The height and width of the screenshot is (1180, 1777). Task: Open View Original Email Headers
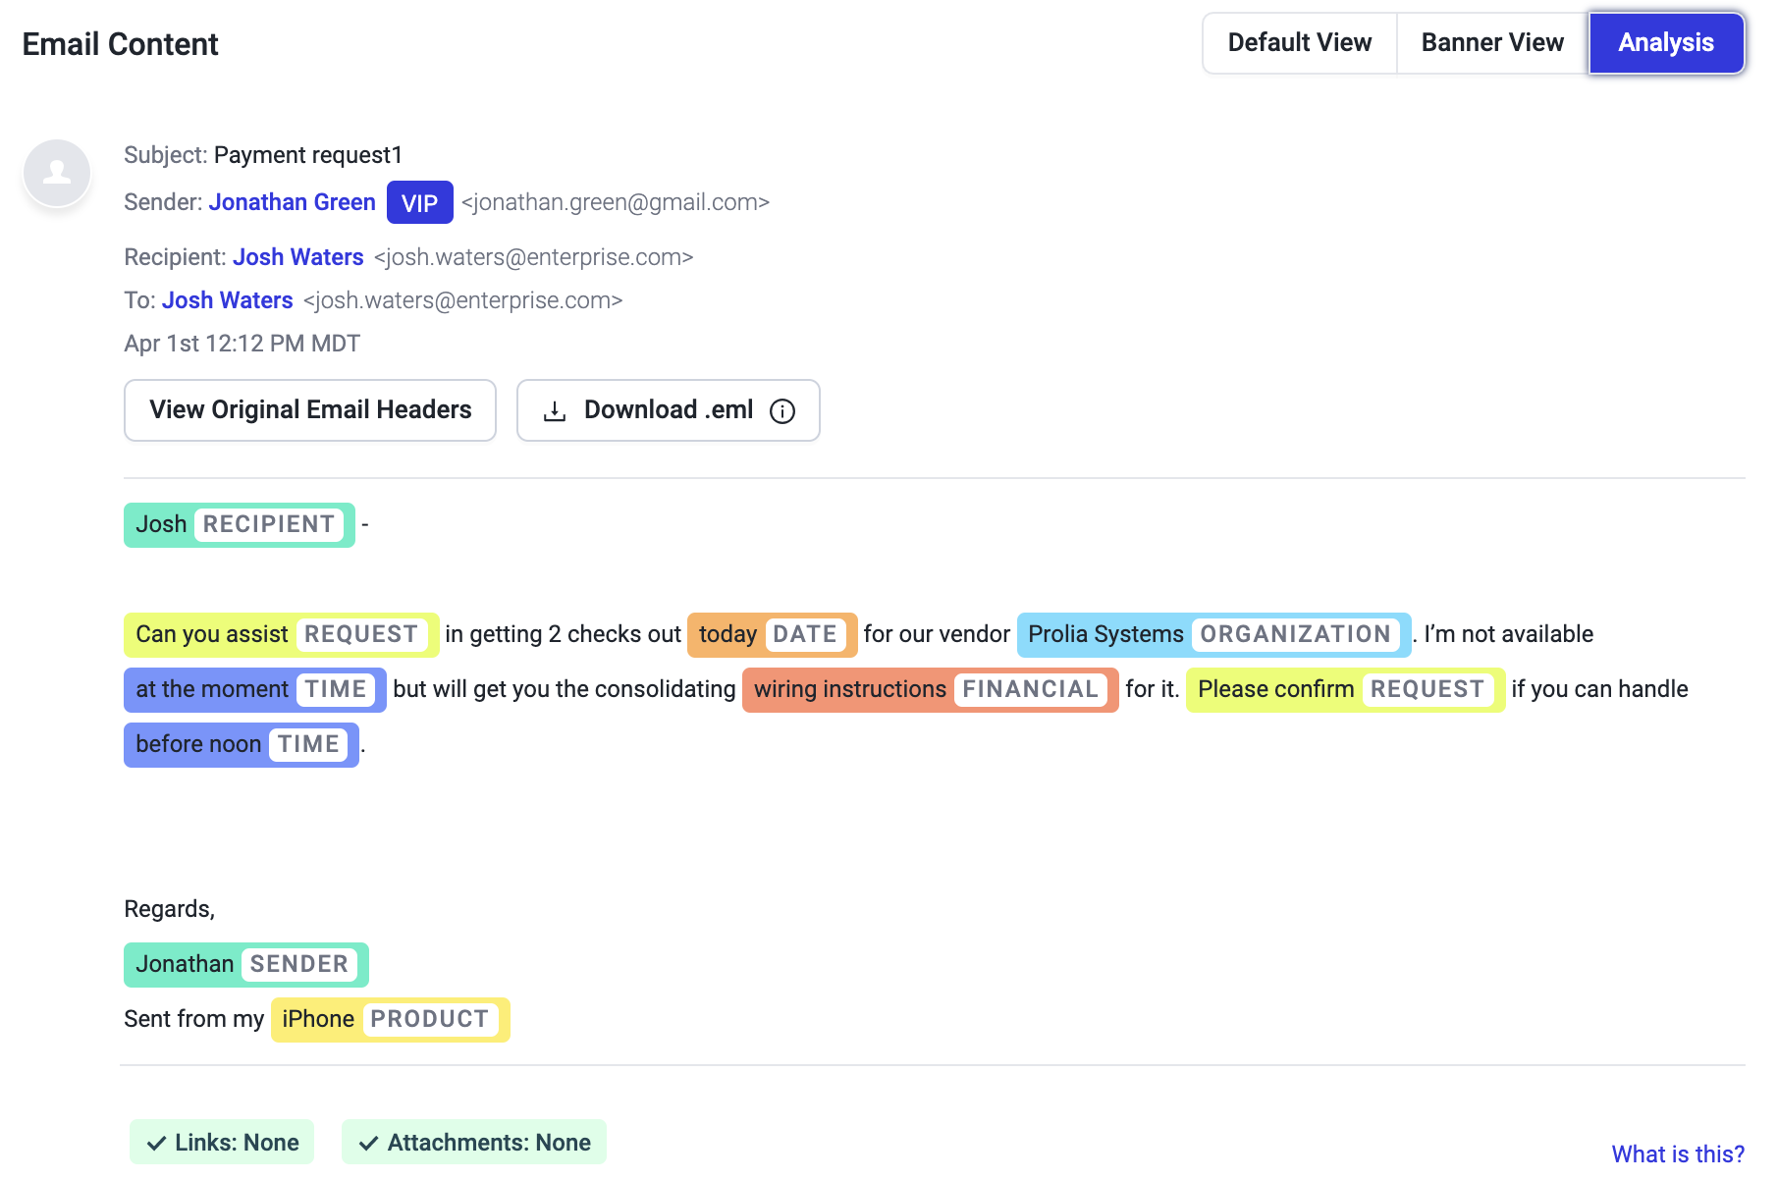point(310,410)
